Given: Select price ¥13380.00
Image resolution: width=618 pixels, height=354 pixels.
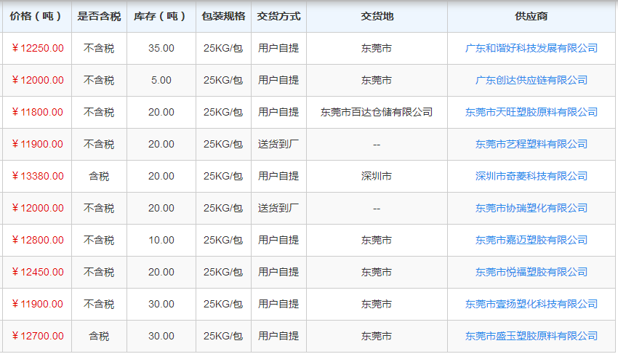Looking at the screenshot, I should tap(38, 176).
